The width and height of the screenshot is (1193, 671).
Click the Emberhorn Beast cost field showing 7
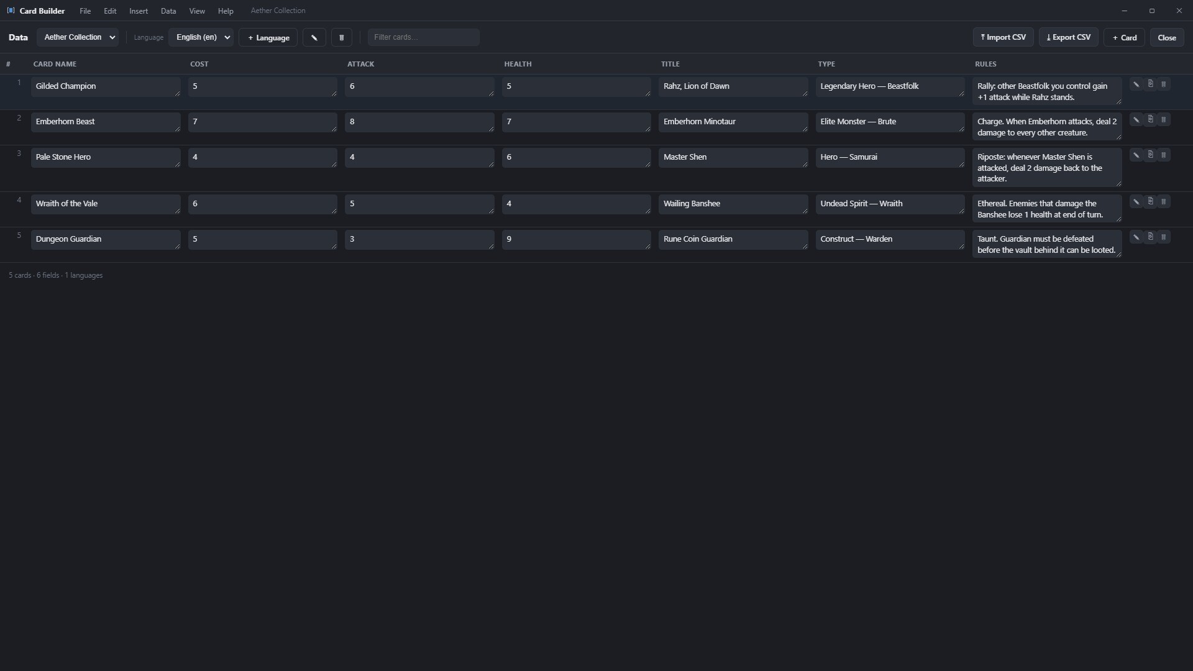[263, 122]
